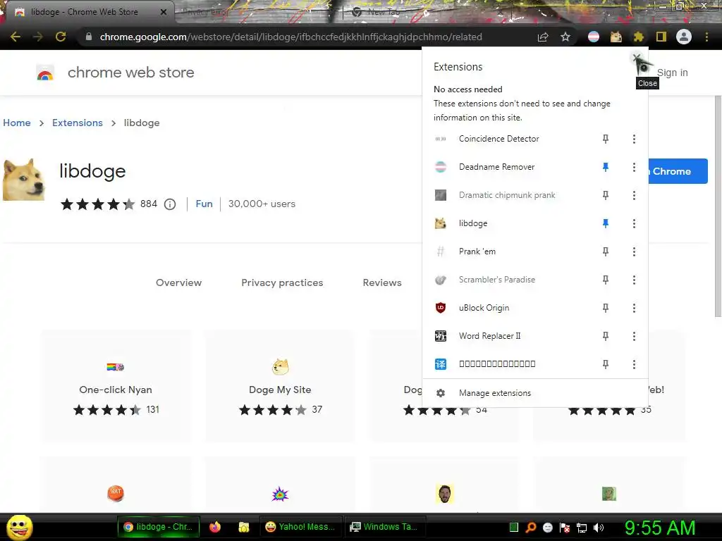The image size is (722, 541).
Task: Go to Extensions breadcrumb link
Action: [78, 123]
